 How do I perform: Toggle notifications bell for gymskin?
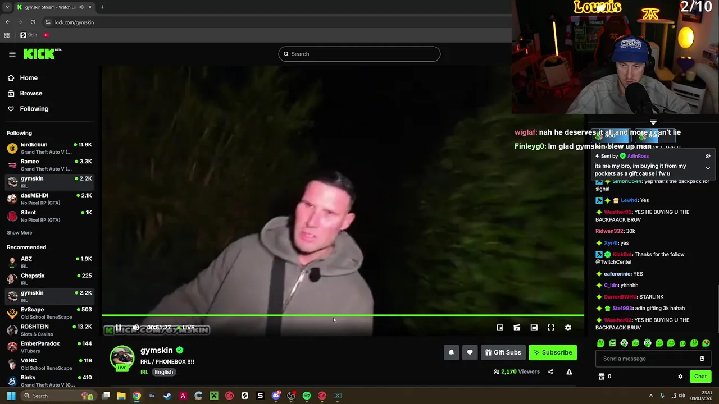pos(451,352)
